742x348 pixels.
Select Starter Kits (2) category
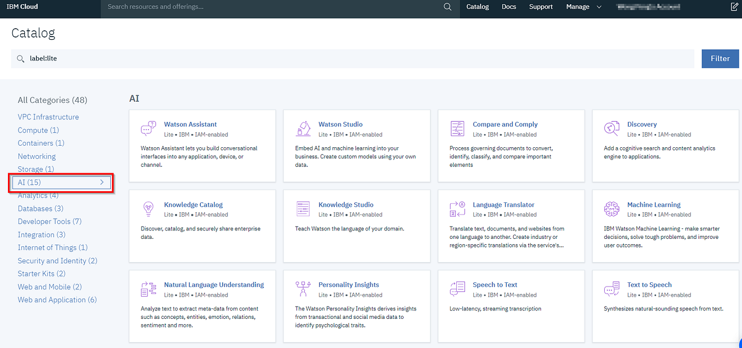[41, 273]
